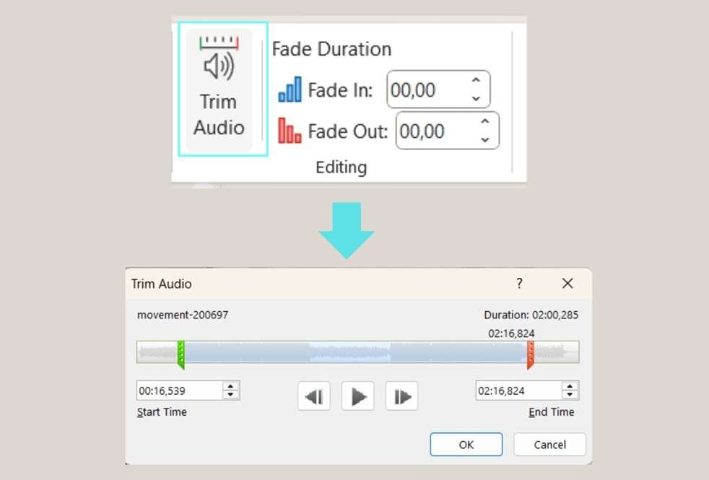Decrease the Start Time value
709x480 pixels.
click(x=230, y=395)
